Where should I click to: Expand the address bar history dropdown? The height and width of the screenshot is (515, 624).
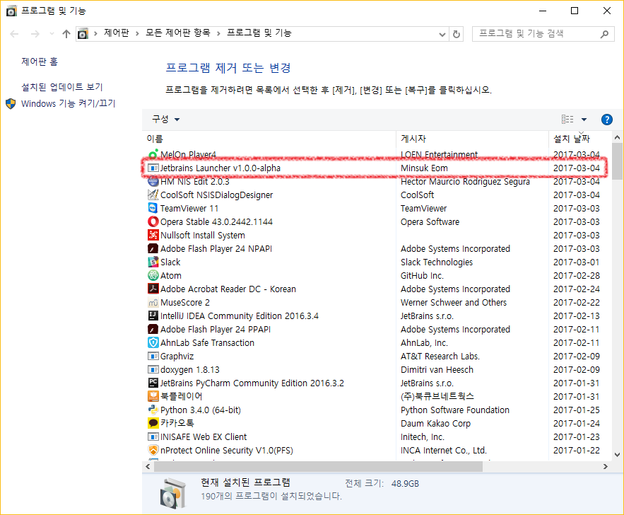442,33
